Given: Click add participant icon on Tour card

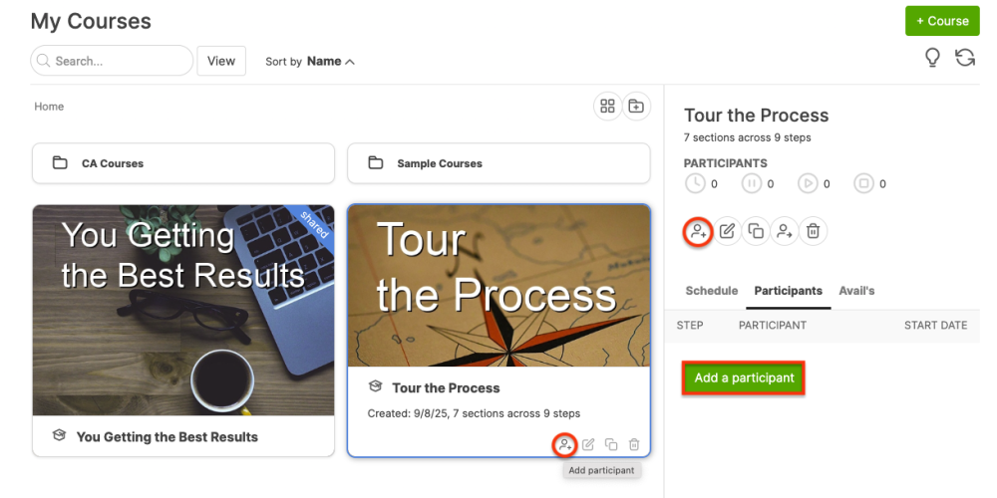Looking at the screenshot, I should click(564, 444).
